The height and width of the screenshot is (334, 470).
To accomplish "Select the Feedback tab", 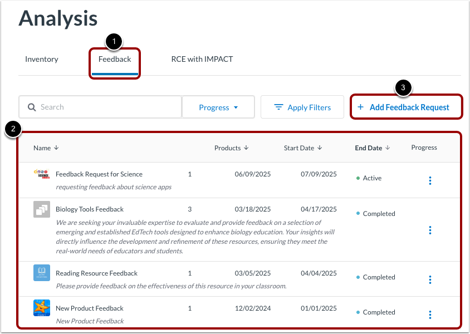I will coord(115,60).
